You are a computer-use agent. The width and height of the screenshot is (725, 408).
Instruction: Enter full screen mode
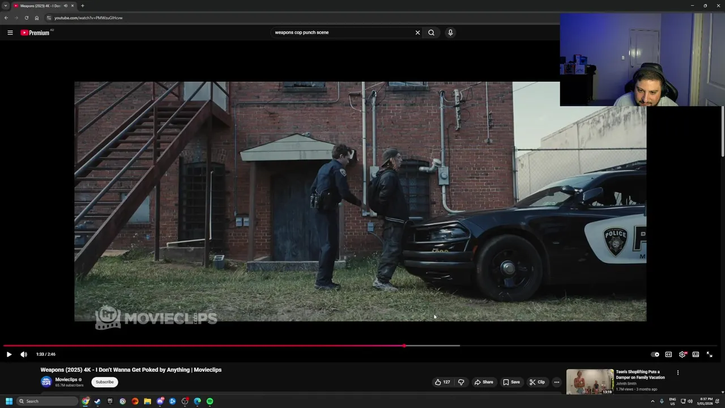tap(709, 354)
